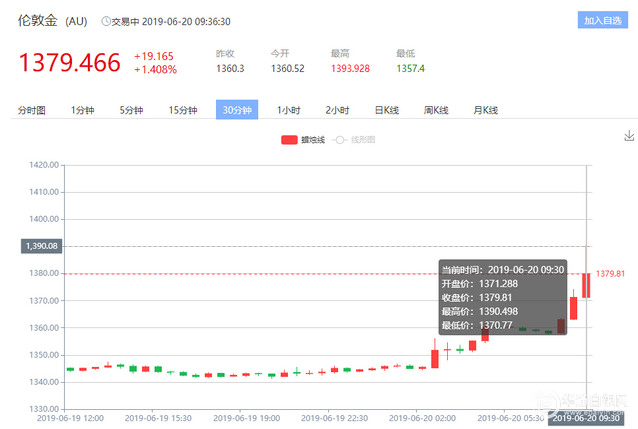
Task: Switch to the 1小时 tab
Action: 289,110
